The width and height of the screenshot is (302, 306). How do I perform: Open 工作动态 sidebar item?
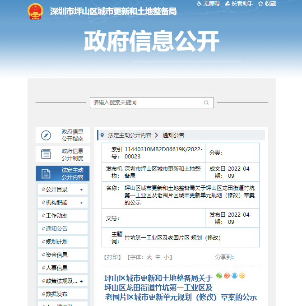[56, 216]
